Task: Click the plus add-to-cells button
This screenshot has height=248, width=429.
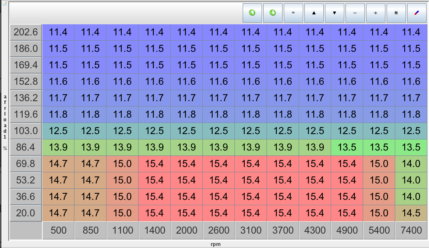Action: pyautogui.click(x=376, y=13)
